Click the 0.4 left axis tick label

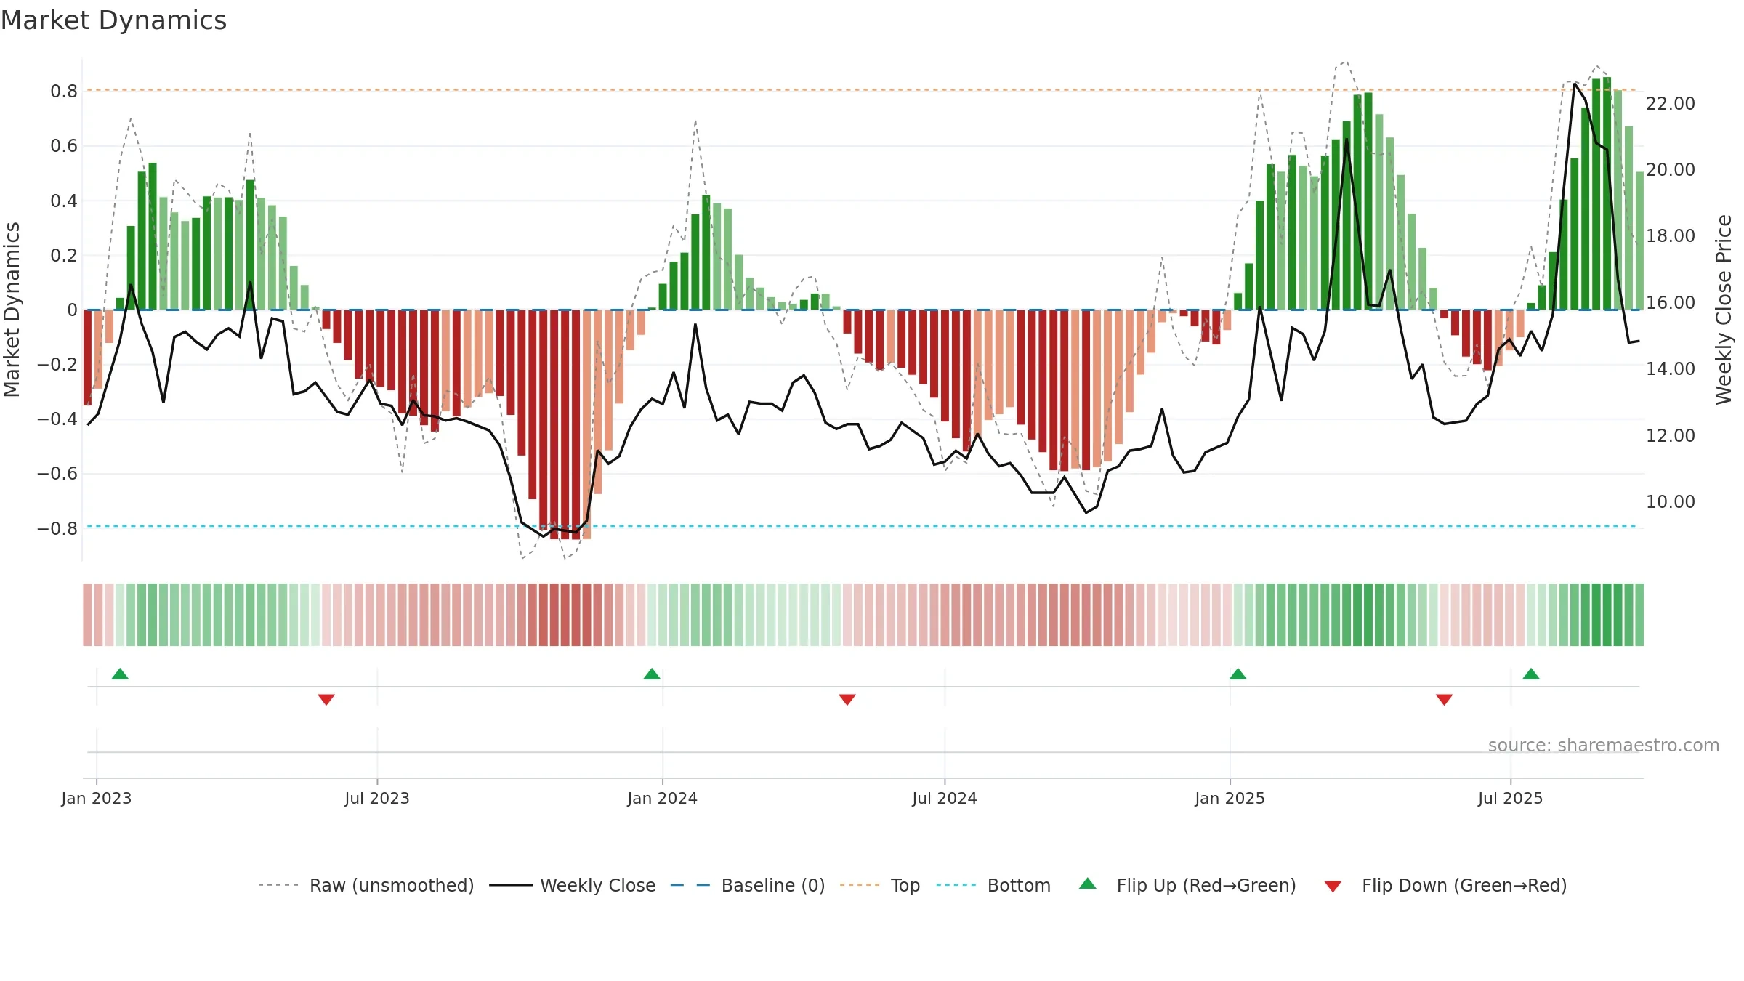coord(64,201)
